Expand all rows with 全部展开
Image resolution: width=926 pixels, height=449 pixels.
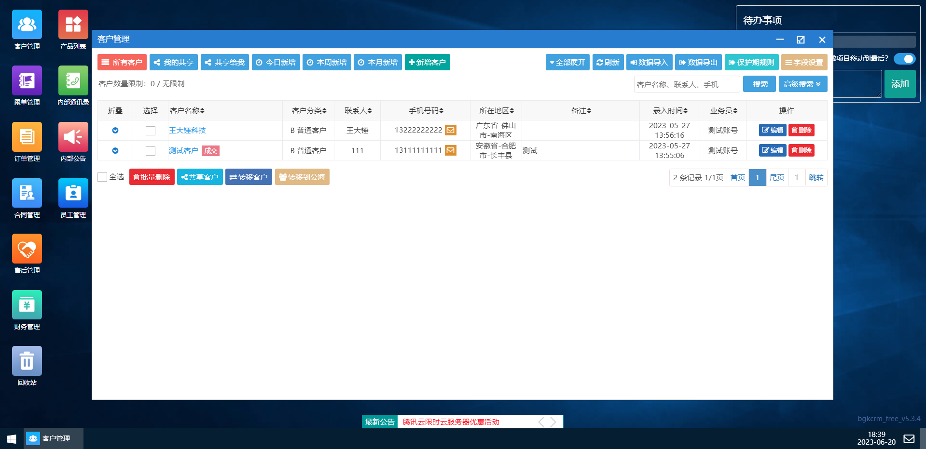click(567, 62)
